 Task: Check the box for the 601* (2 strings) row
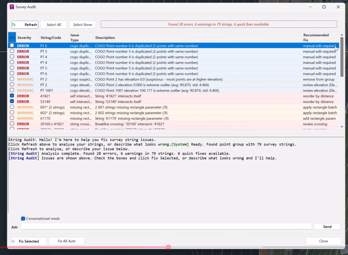(x=12, y=107)
